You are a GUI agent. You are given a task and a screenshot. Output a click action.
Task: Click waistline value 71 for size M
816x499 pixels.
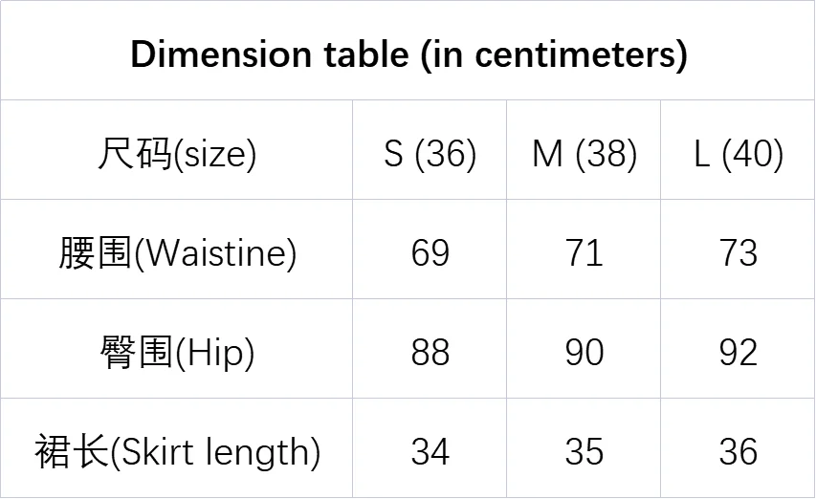point(584,253)
